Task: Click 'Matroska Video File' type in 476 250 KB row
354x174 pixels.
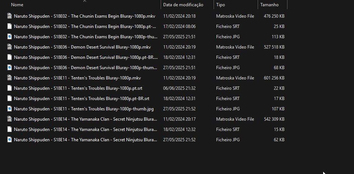Action: coord(235,16)
